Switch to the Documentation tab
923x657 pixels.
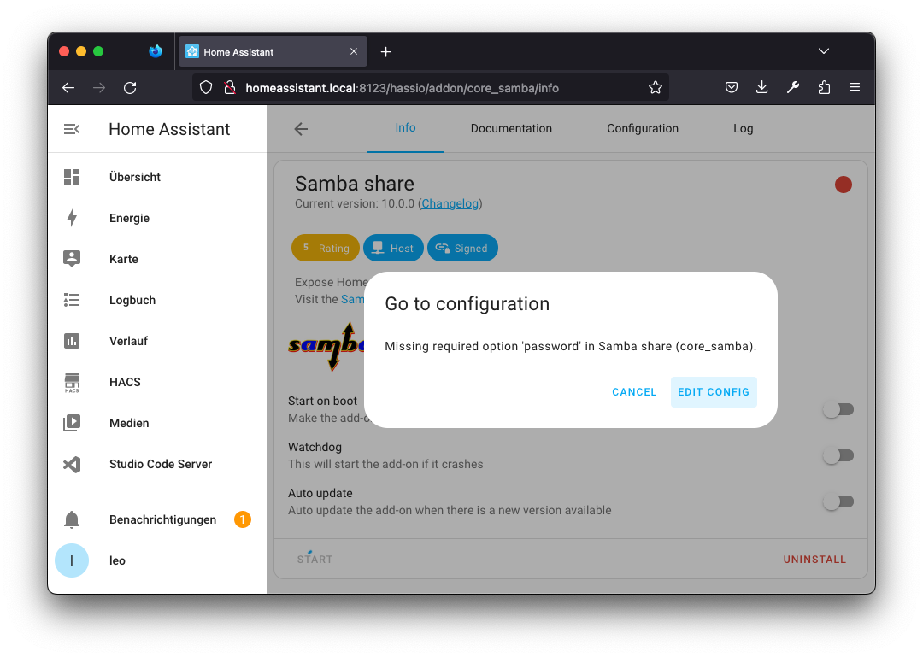point(511,128)
